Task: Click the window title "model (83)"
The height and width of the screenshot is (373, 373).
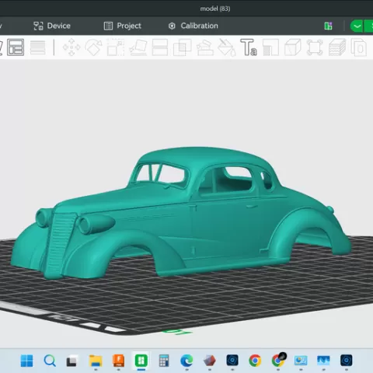Action: tap(215, 9)
